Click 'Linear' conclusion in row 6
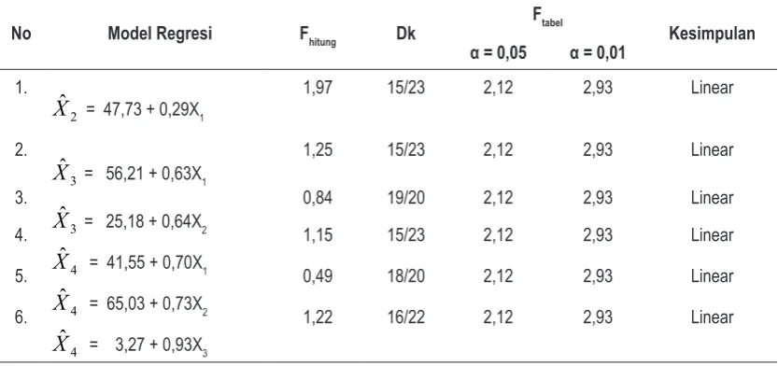The height and width of the screenshot is (366, 778). tap(712, 317)
